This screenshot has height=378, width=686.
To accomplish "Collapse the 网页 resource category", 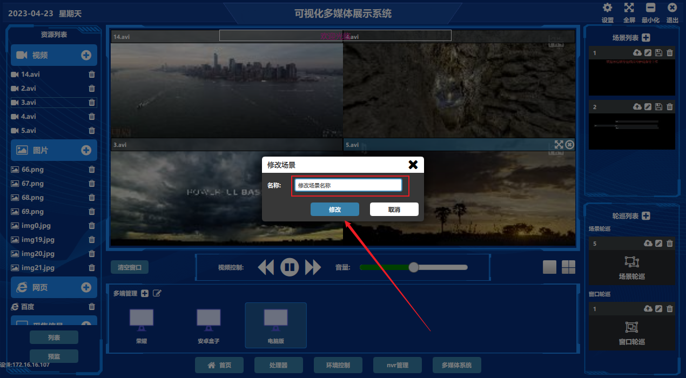I will (54, 287).
